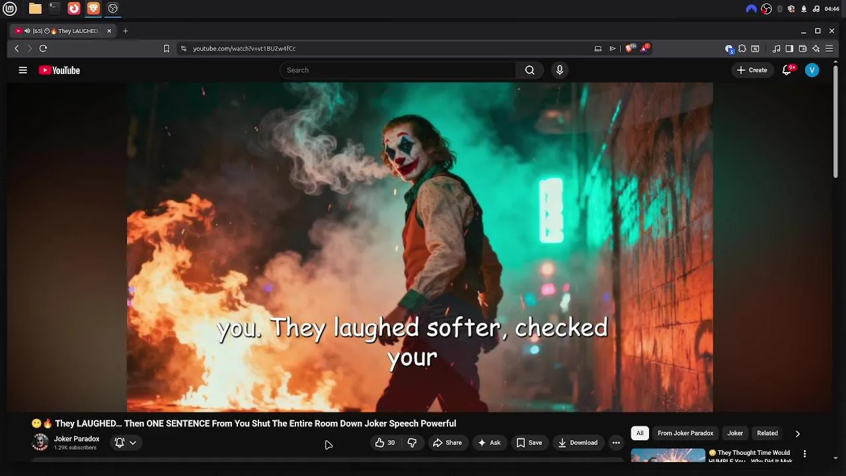The height and width of the screenshot is (476, 846).
Task: Open options for first suggested video
Action: coord(804,454)
